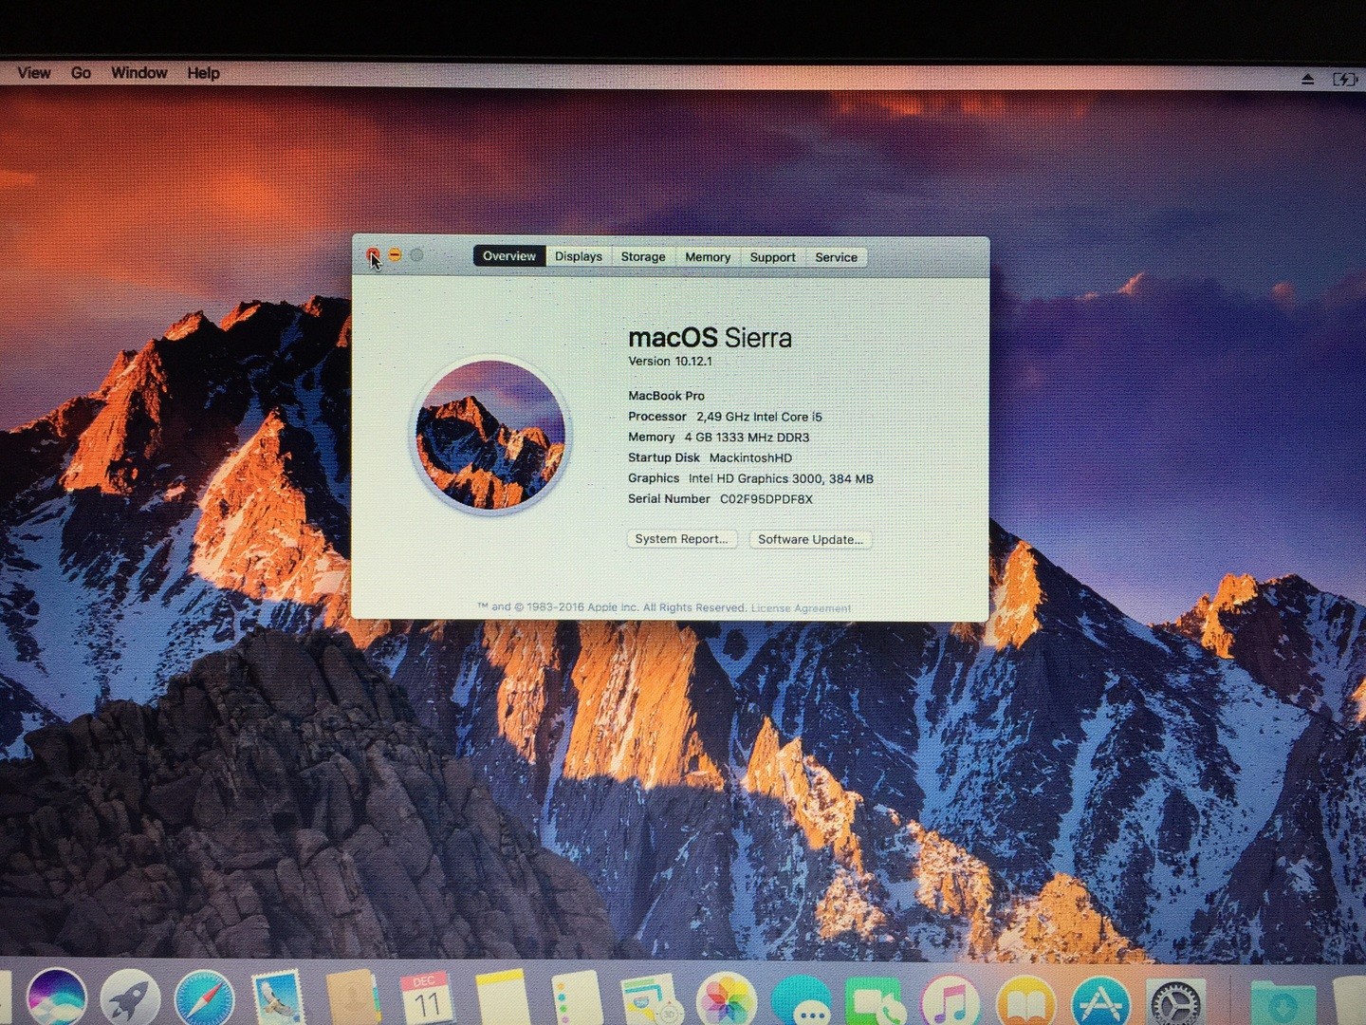Open the Window menu
Viewport: 1366px width, 1025px height.
click(139, 73)
